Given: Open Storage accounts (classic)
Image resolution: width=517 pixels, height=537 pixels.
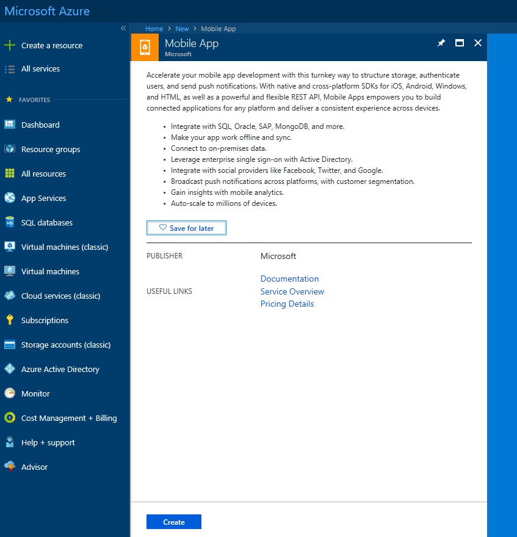Looking at the screenshot, I should (x=65, y=345).
